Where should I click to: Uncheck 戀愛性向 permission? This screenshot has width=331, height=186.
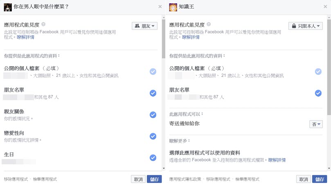tap(153, 136)
